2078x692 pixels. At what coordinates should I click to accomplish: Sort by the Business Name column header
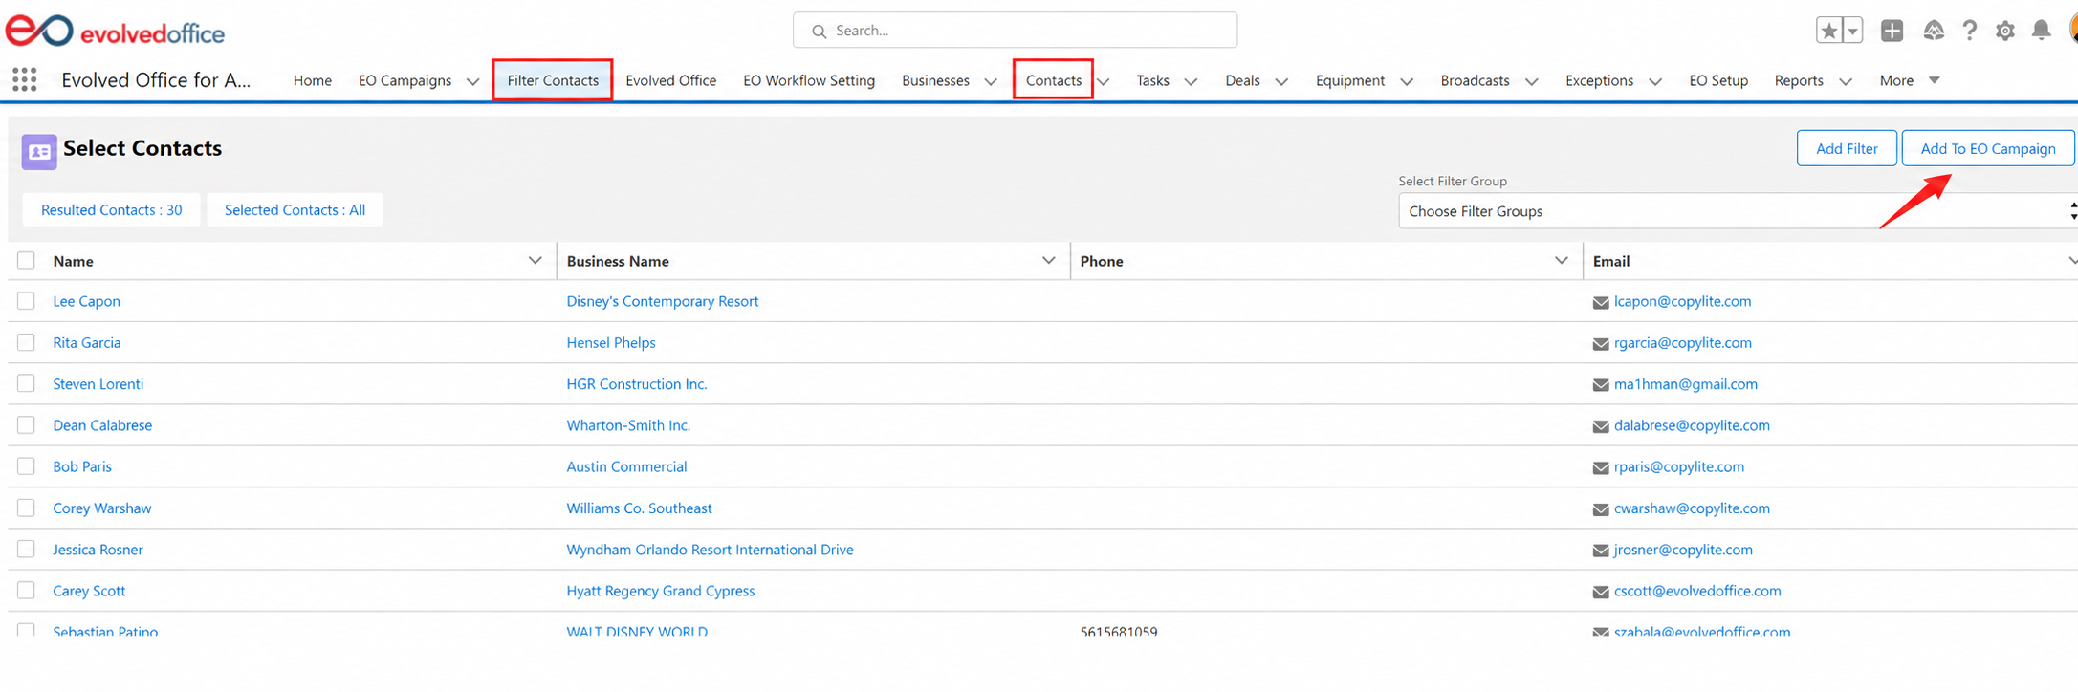(x=618, y=261)
